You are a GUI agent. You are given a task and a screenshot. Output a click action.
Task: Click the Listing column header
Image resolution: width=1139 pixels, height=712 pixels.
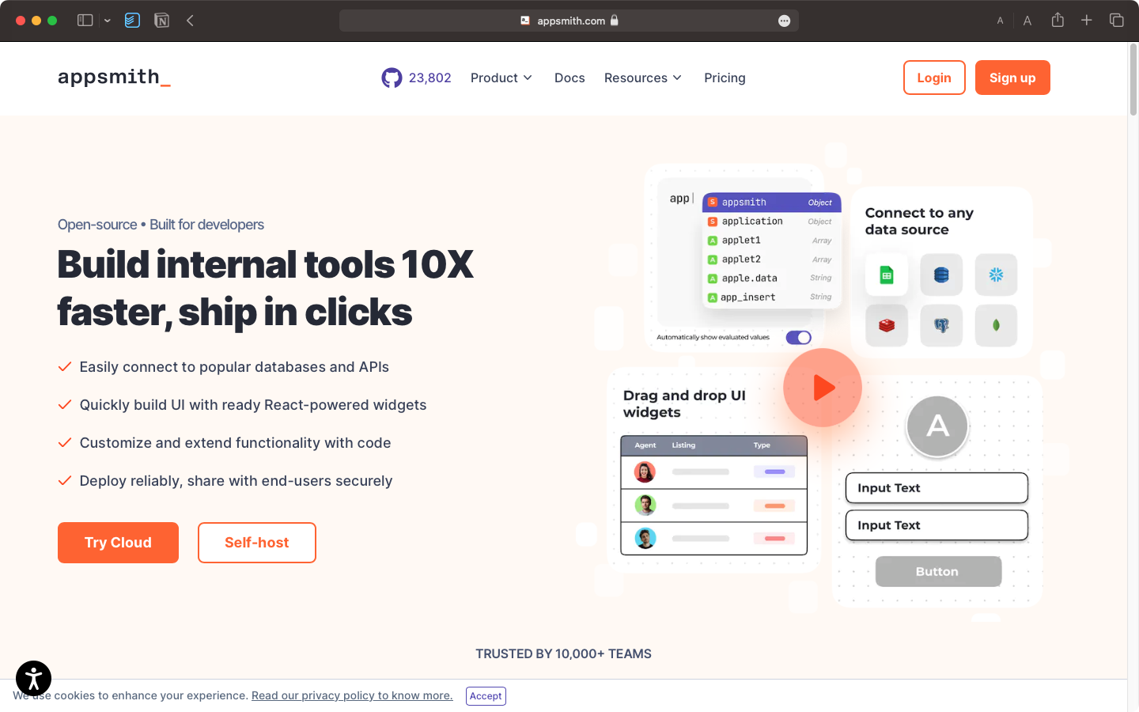pos(683,445)
